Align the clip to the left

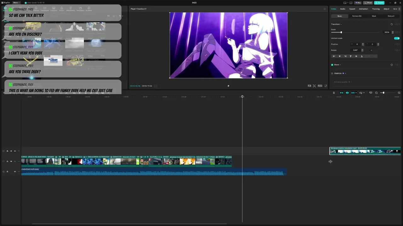(334, 56)
